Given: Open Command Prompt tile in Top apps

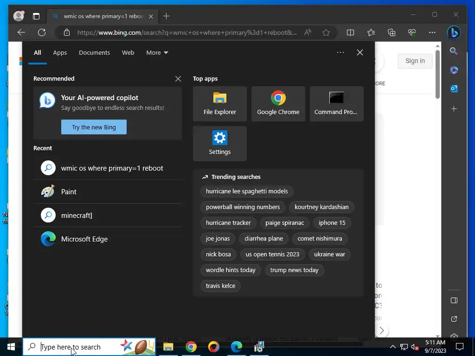Looking at the screenshot, I should [x=337, y=104].
